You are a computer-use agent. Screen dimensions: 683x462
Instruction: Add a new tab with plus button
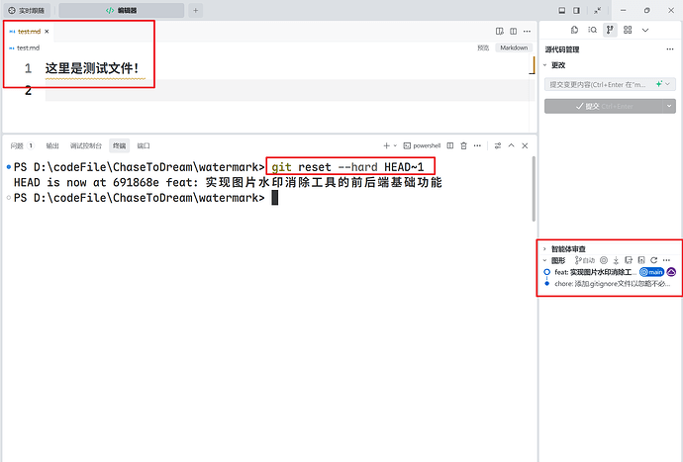pyautogui.click(x=196, y=11)
